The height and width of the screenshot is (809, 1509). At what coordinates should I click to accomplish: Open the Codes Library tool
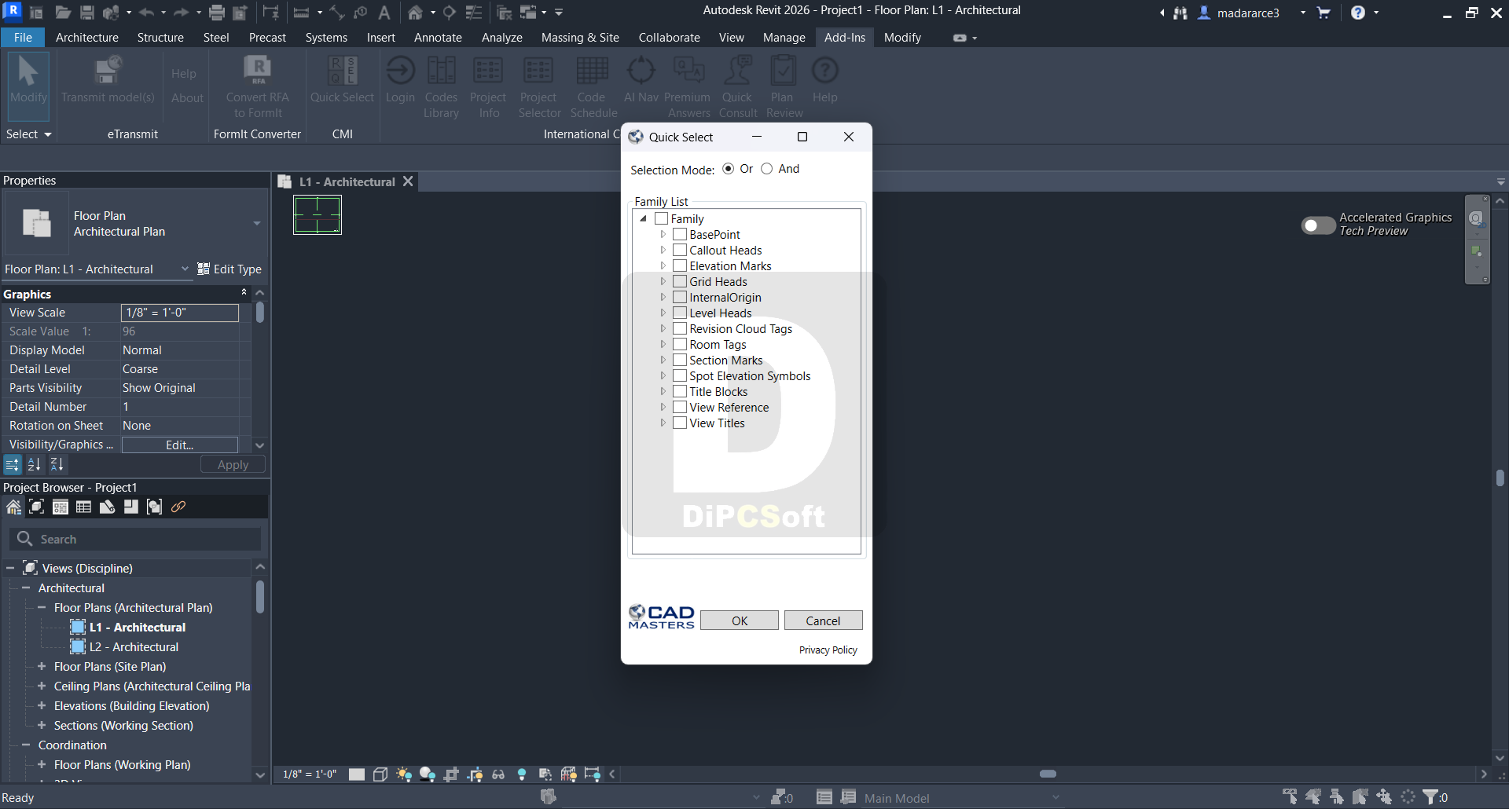pos(441,72)
